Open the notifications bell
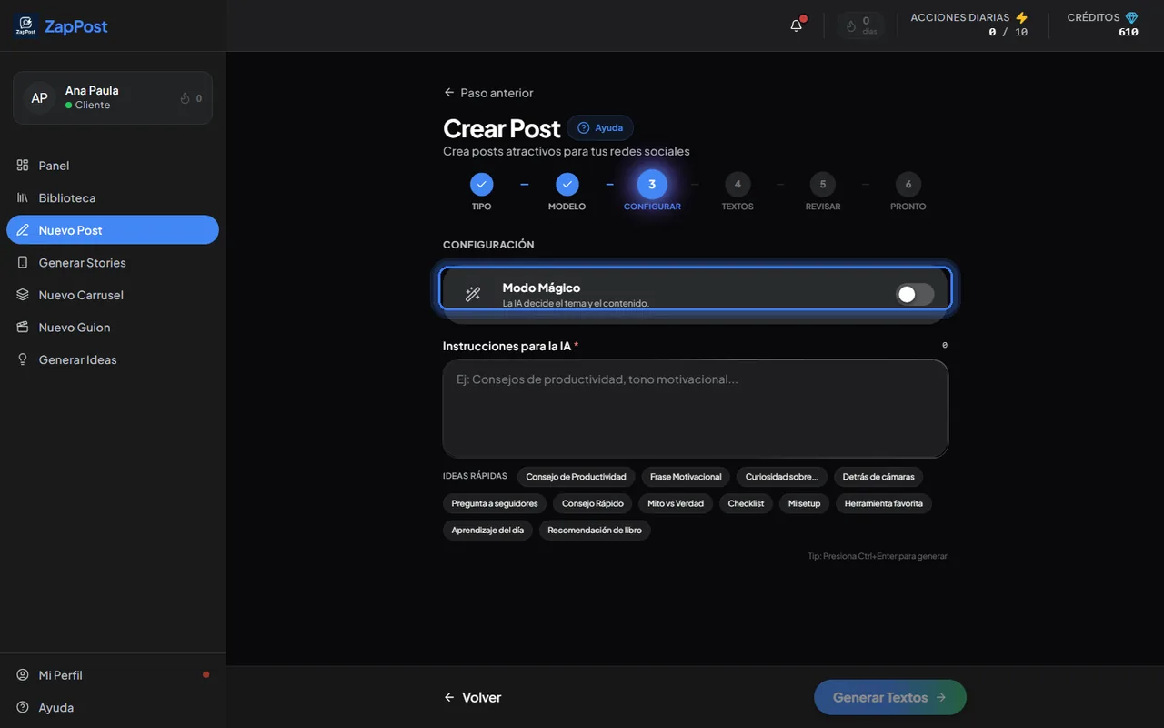The height and width of the screenshot is (728, 1164). (797, 25)
